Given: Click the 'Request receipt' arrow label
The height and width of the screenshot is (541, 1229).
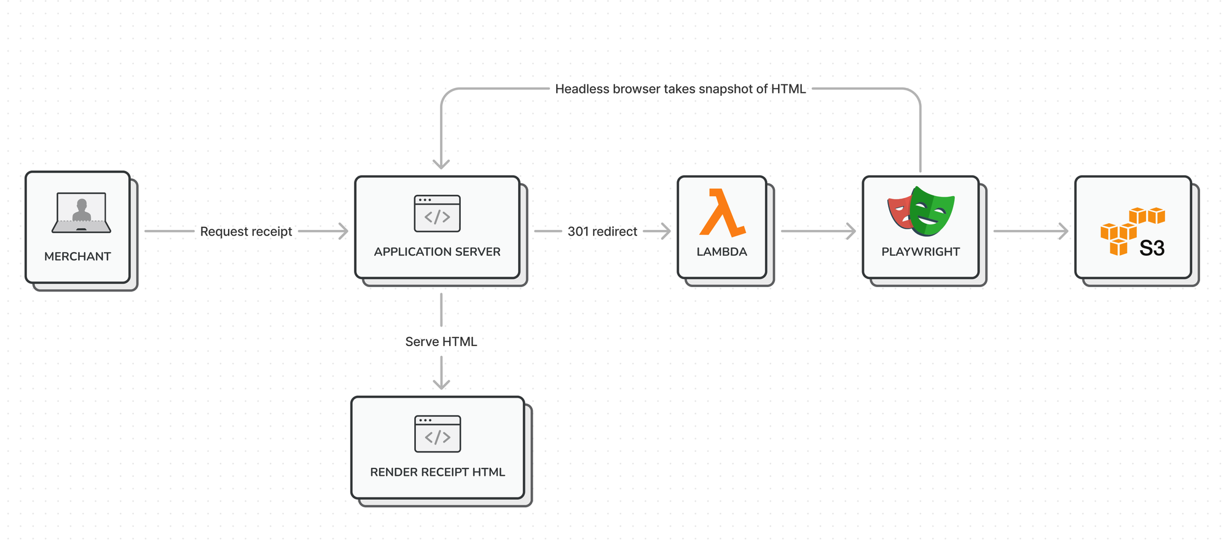Looking at the screenshot, I should coord(246,232).
